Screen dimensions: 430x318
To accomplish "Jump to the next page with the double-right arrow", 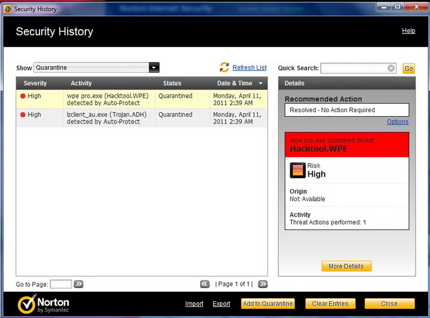I will tap(263, 284).
